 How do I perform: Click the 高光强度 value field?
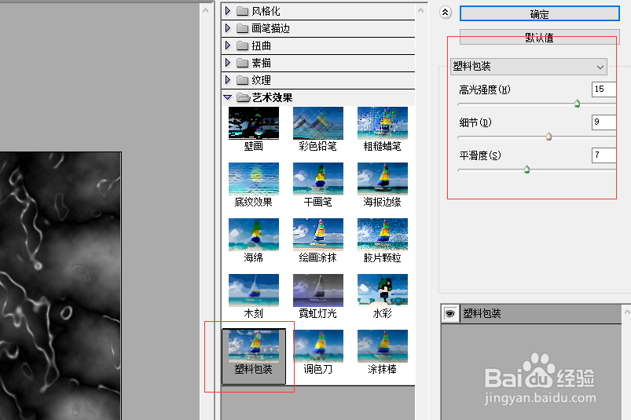point(604,89)
